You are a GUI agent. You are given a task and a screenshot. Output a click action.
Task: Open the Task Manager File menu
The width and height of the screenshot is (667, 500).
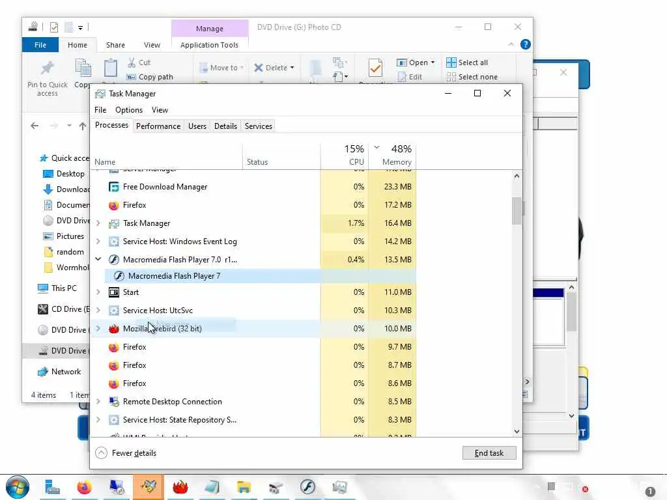pyautogui.click(x=100, y=109)
